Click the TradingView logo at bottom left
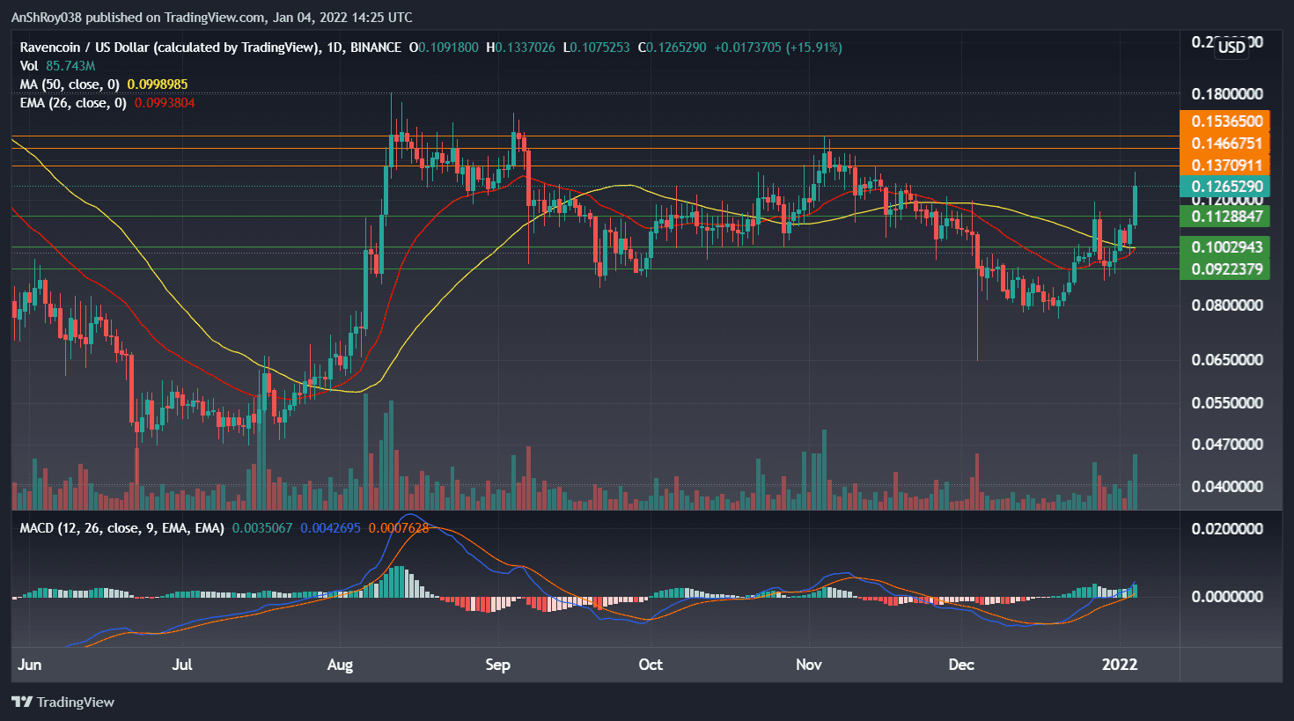Viewport: 1294px width, 721px height. click(x=62, y=702)
